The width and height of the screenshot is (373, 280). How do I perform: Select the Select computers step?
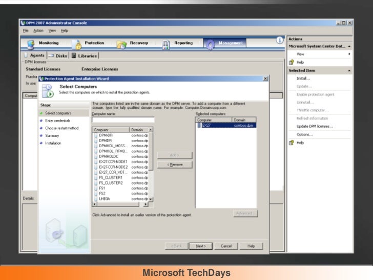coord(58,113)
